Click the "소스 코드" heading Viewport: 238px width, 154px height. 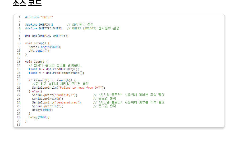click(x=27, y=3)
